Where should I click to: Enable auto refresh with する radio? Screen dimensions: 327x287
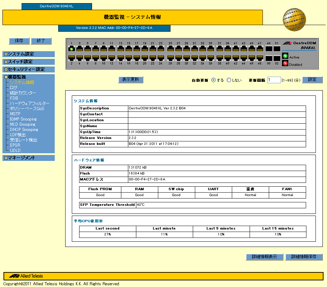[x=213, y=80]
